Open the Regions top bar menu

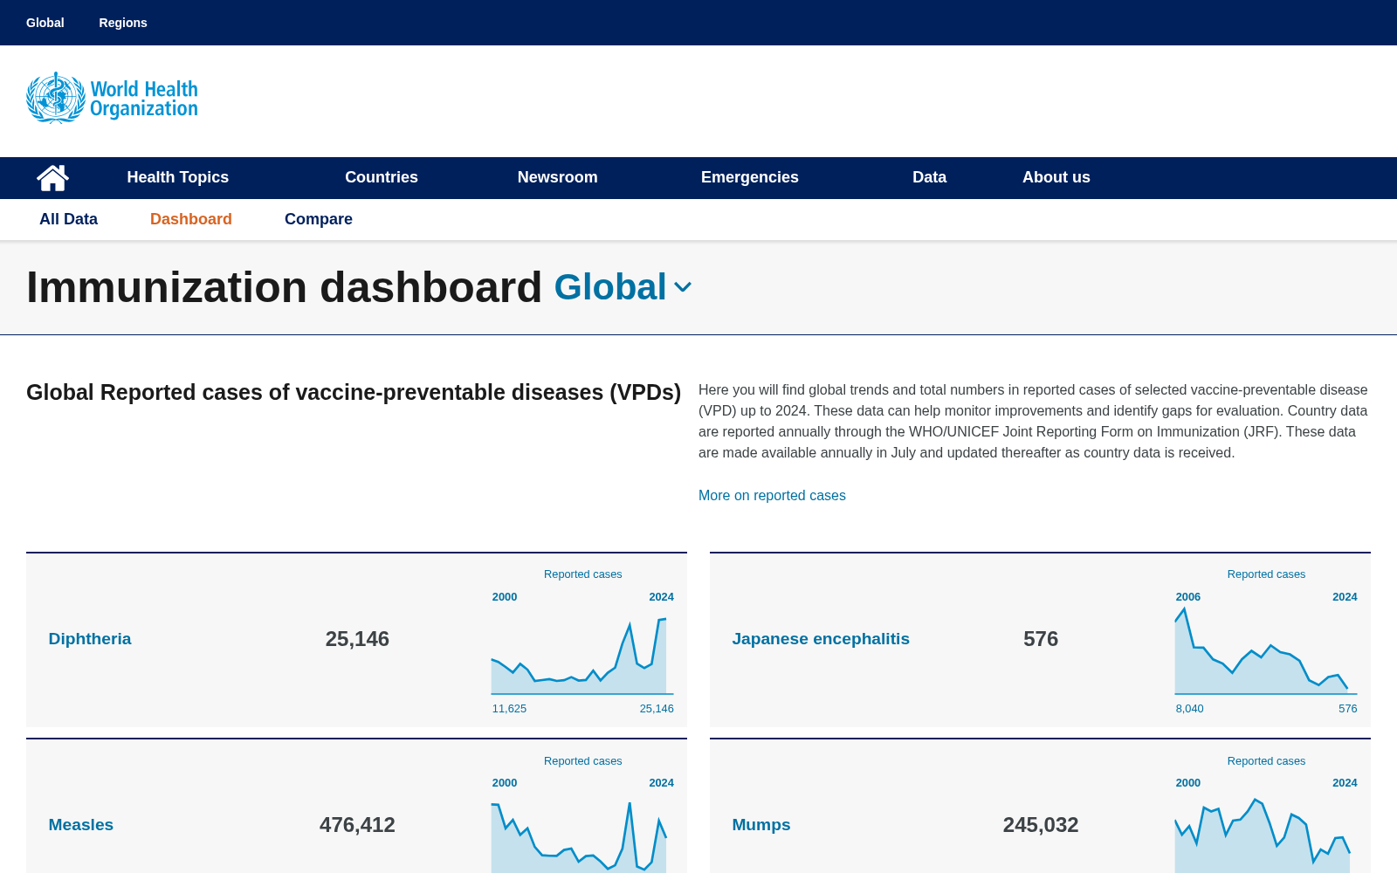click(123, 23)
